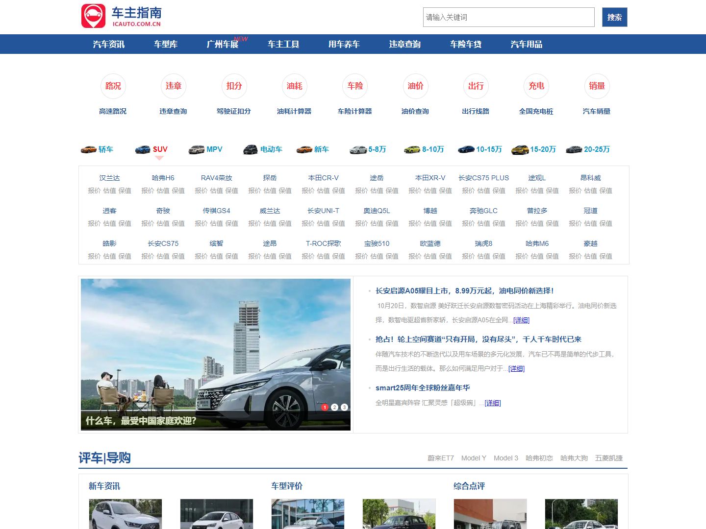This screenshot has height=529, width=706.
Task: Select carousel slide indicator 2
Action: coord(334,407)
